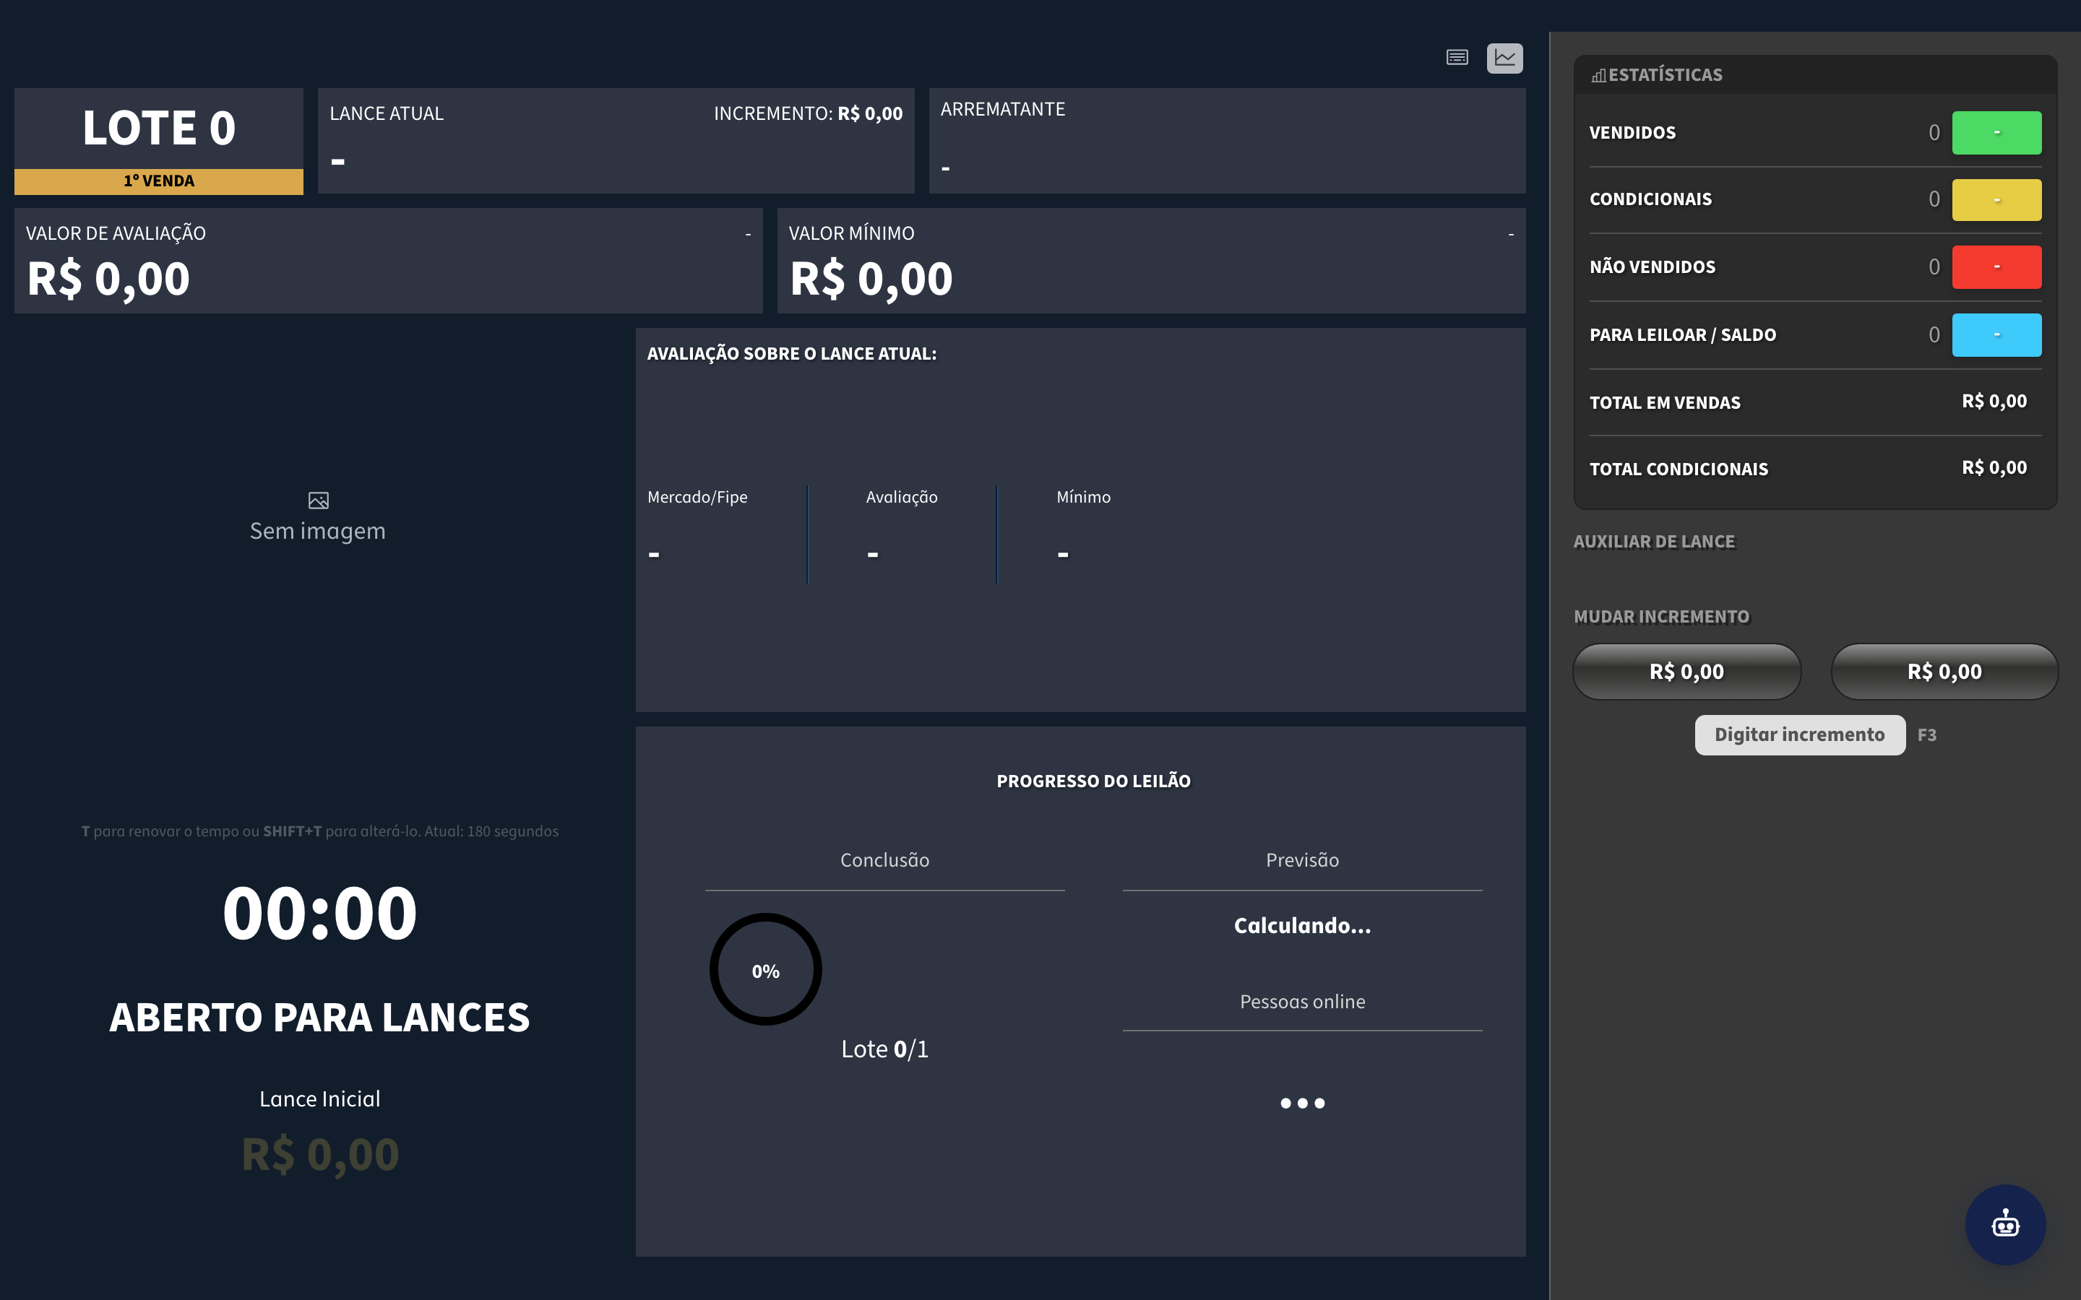This screenshot has height=1300, width=2081.
Task: Select the left R$ 0,00 increment button
Action: point(1686,672)
